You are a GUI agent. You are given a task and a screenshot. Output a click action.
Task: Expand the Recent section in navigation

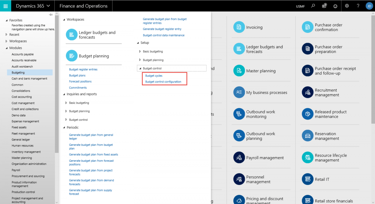click(x=7, y=35)
